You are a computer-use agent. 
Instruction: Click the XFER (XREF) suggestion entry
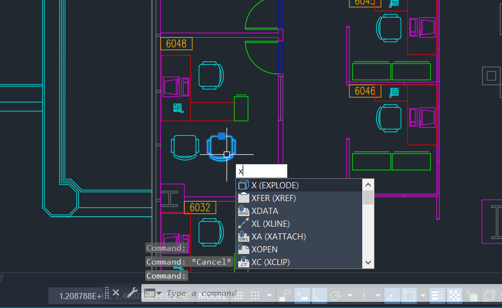[273, 198]
